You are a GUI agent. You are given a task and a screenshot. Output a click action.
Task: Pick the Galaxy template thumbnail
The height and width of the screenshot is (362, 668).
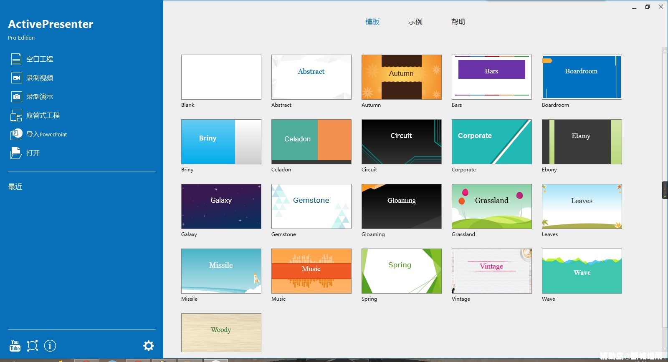[221, 206]
